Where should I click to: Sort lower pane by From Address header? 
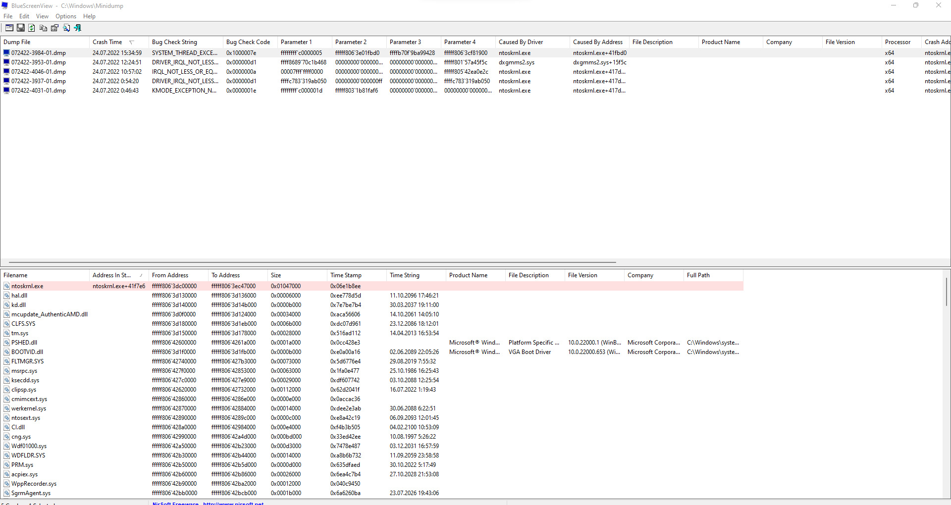click(178, 275)
